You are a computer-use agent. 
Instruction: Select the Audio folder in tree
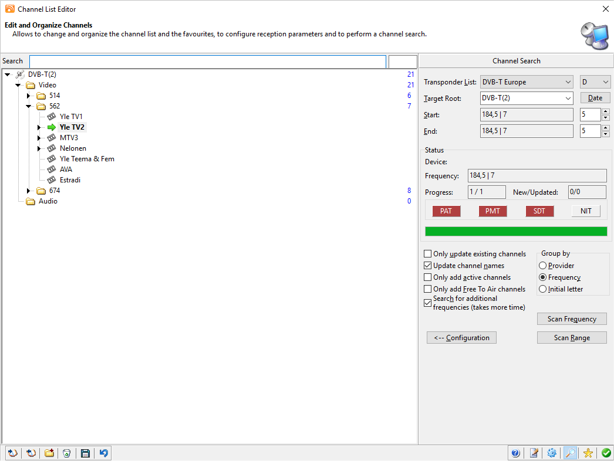pos(48,201)
